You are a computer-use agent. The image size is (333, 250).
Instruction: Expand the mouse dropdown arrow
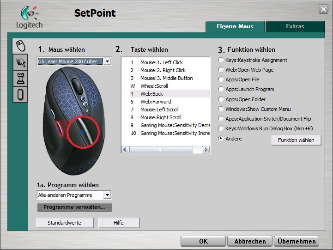tap(108, 61)
